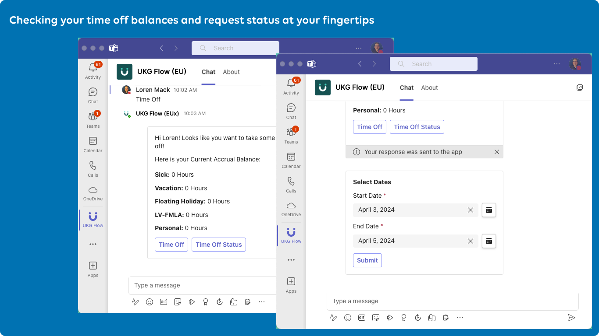599x336 pixels.
Task: Open Calendar in the back window sidebar
Action: click(x=93, y=144)
